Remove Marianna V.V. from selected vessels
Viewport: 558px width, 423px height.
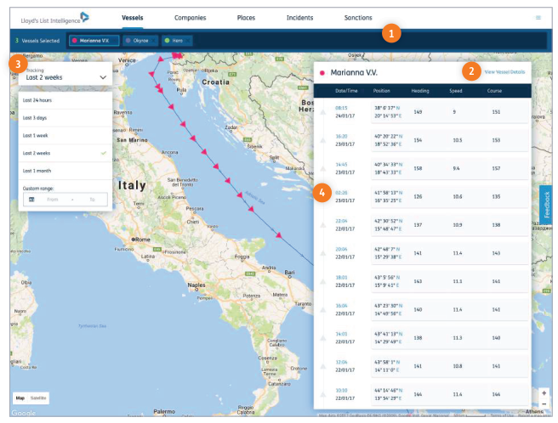(x=114, y=41)
